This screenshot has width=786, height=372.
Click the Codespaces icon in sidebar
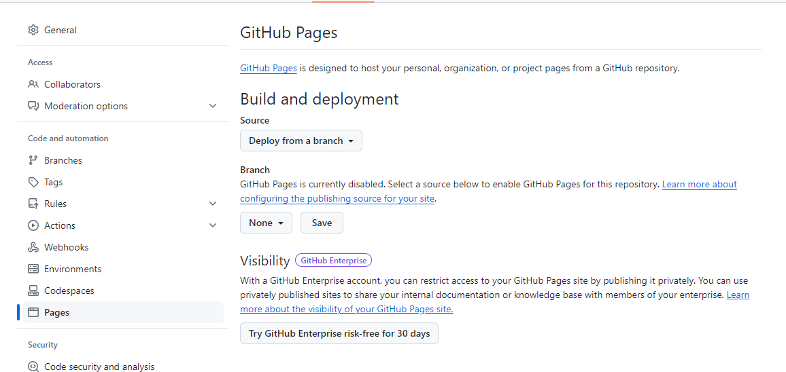pos(33,291)
